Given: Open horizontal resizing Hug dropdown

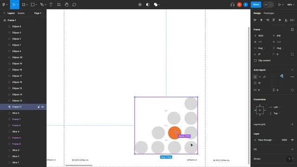Looking at the screenshot, I should coord(262,48).
